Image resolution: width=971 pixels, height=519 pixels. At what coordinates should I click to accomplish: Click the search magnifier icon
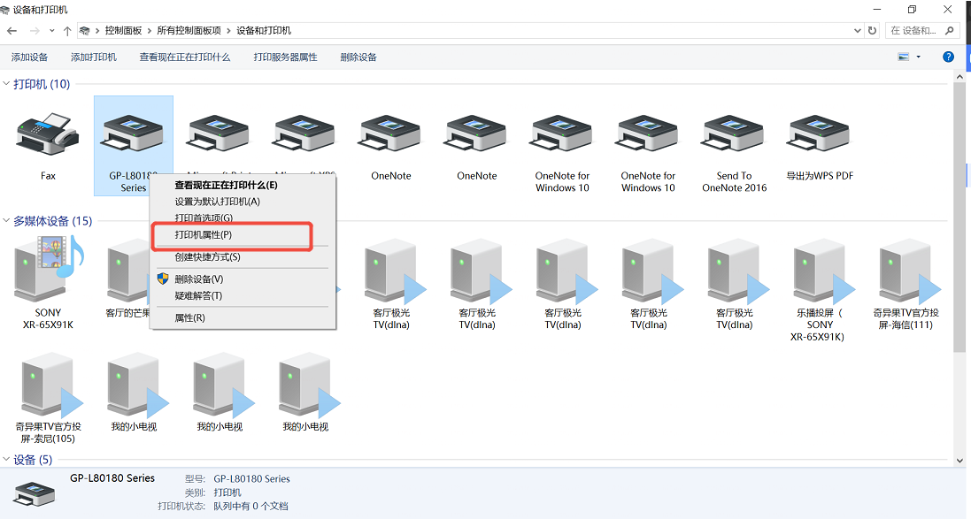click(950, 30)
